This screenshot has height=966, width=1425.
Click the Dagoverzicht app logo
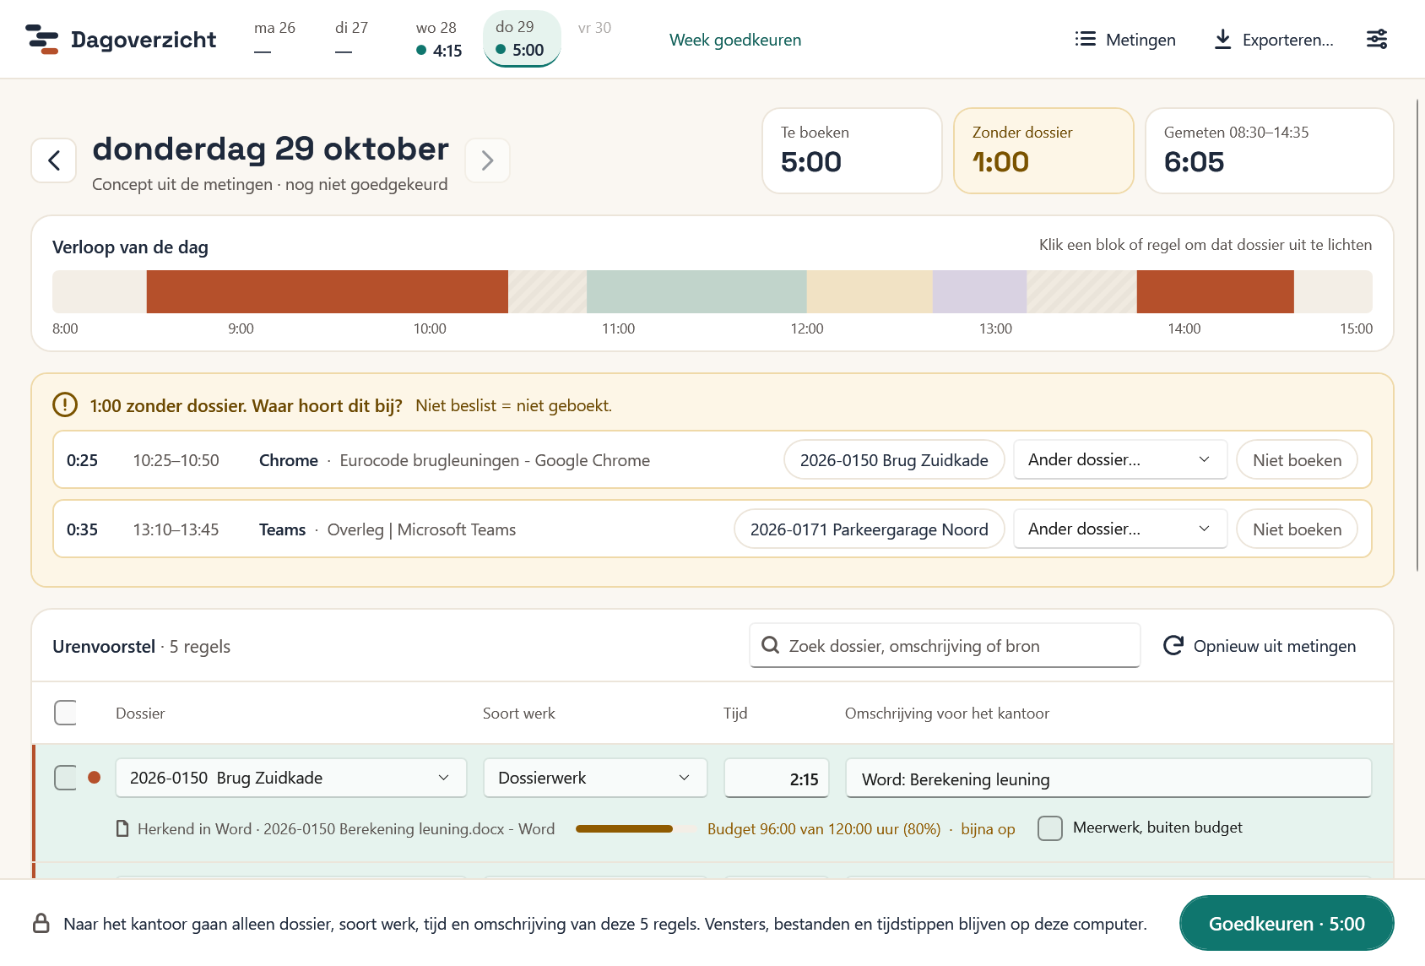click(42, 40)
